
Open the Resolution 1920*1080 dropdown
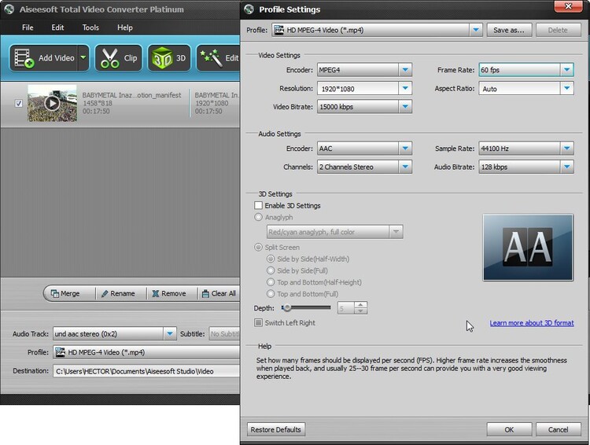405,88
